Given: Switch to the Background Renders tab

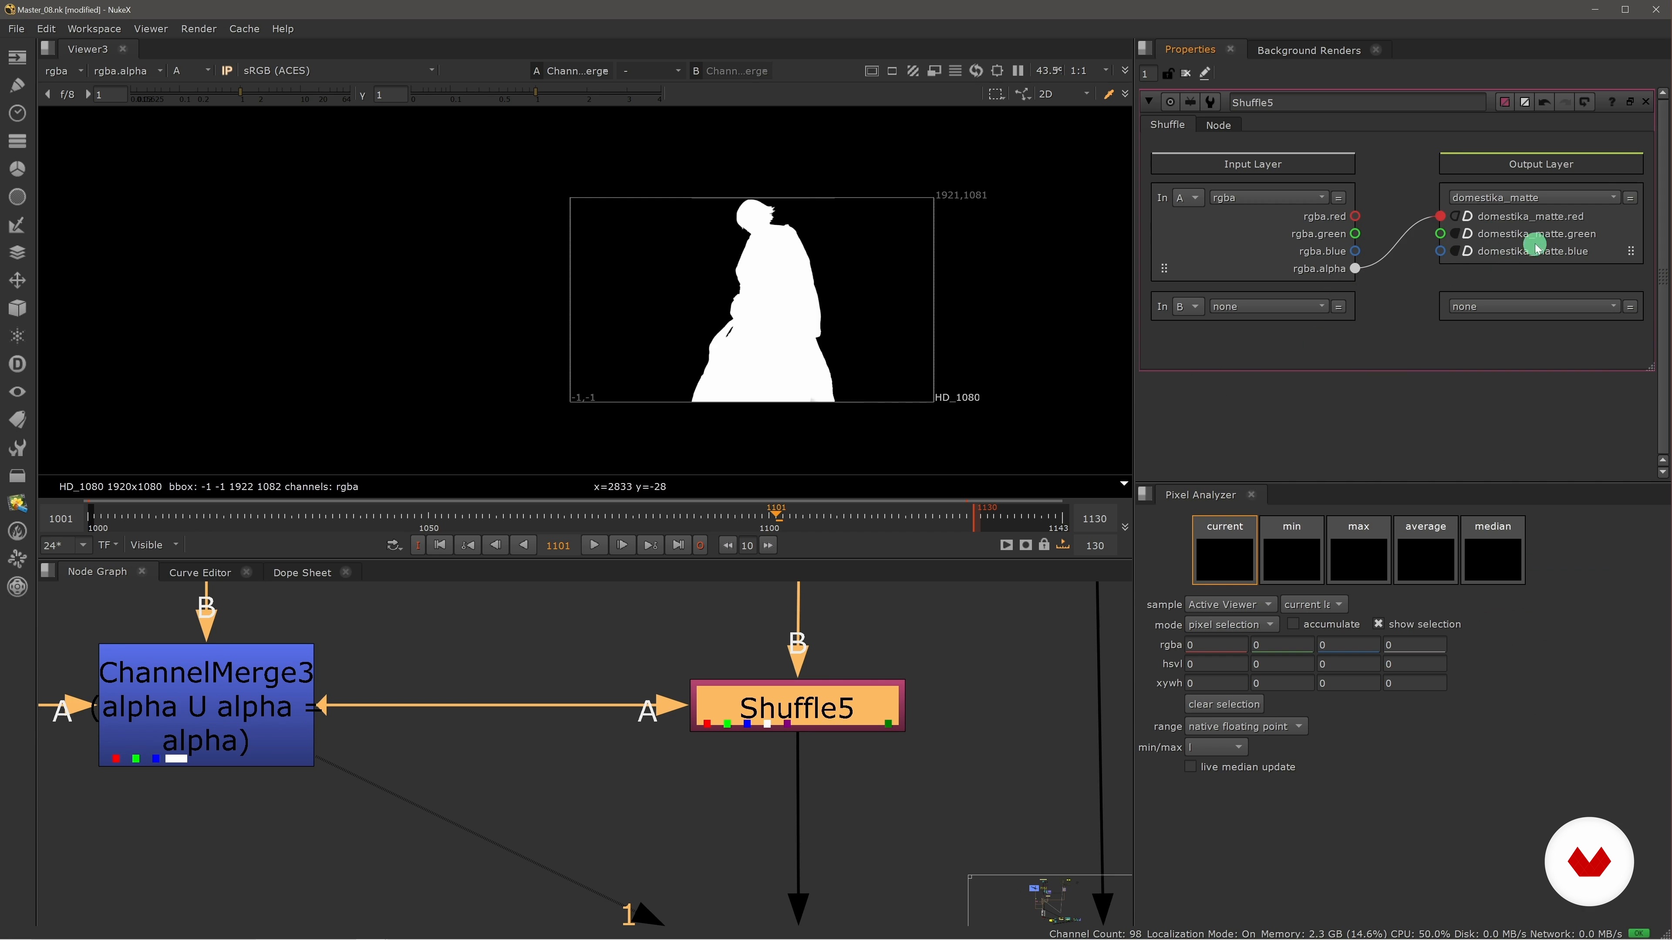Looking at the screenshot, I should 1308,50.
